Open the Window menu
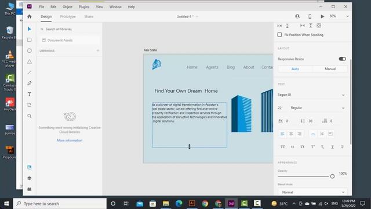 (115, 7)
